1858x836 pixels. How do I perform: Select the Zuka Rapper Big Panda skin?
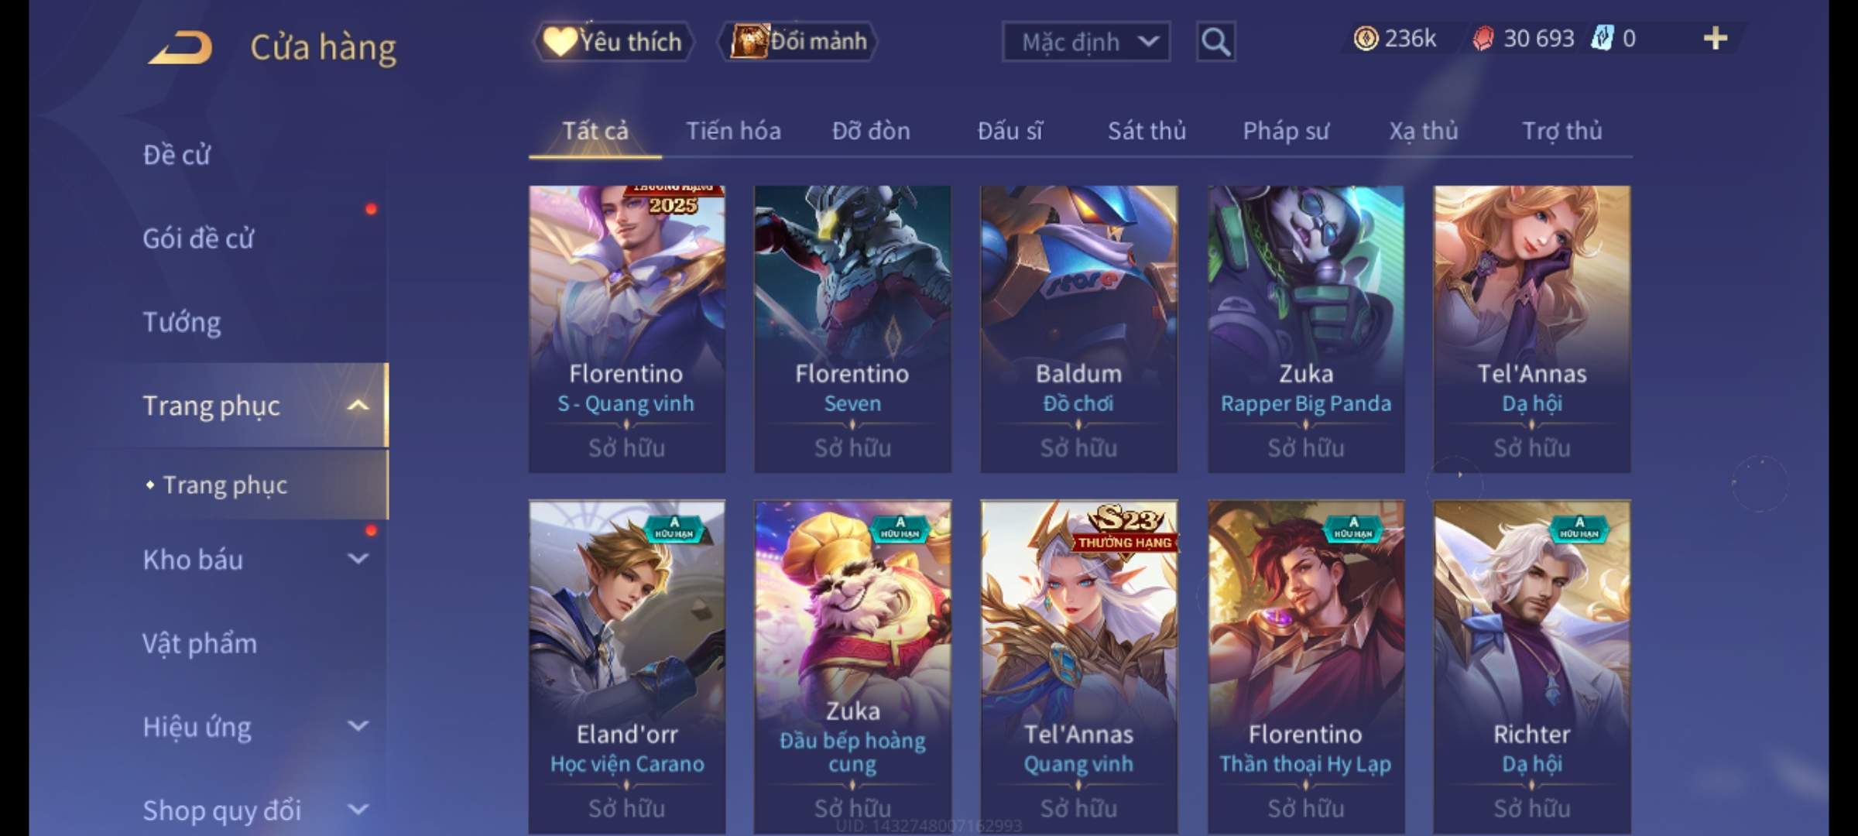pos(1306,329)
